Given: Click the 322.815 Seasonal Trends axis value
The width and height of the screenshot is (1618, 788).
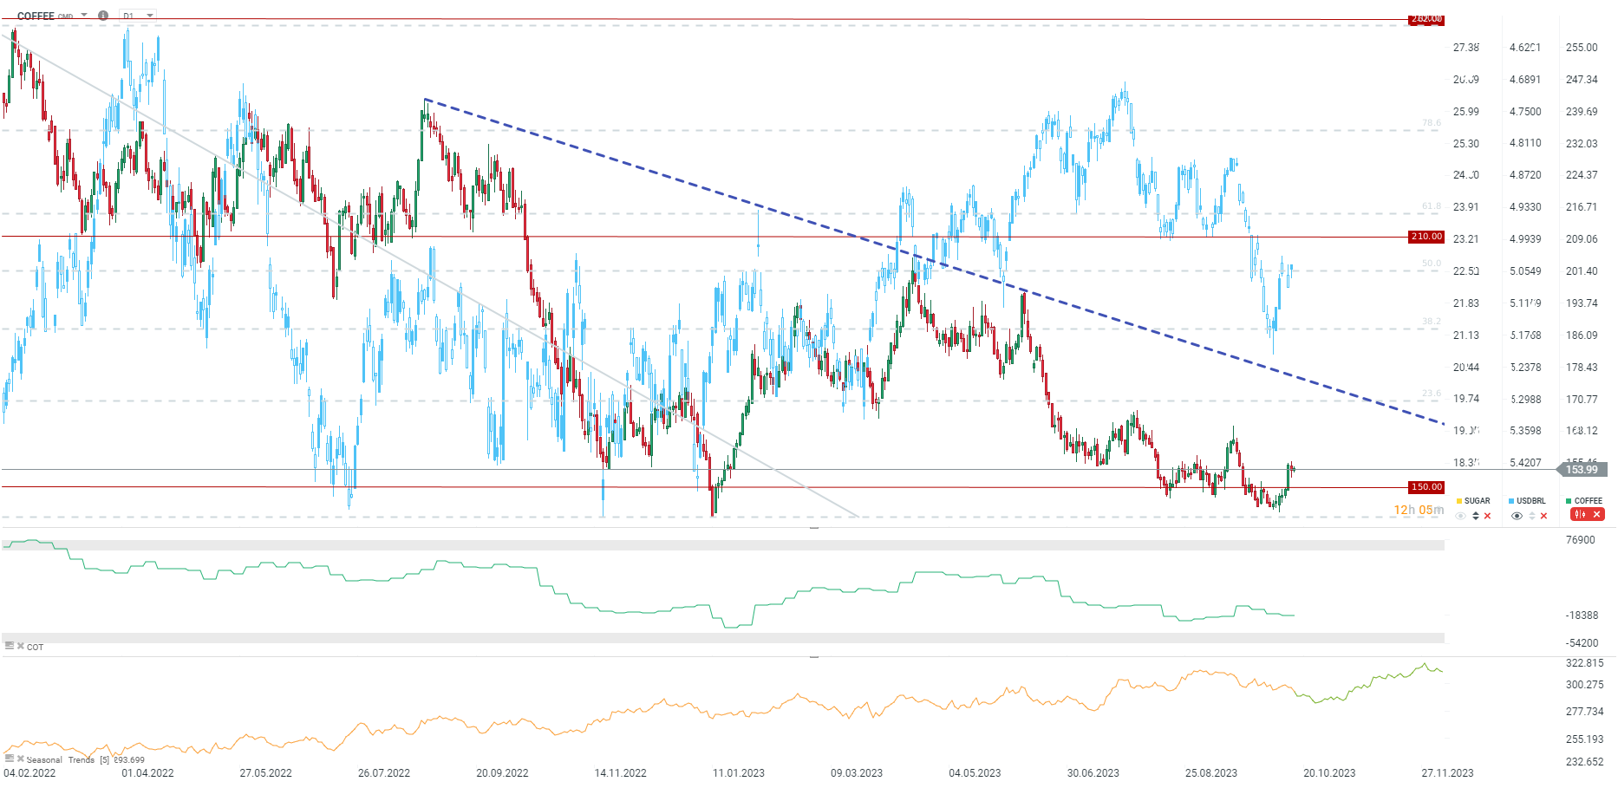Looking at the screenshot, I should (x=1585, y=663).
